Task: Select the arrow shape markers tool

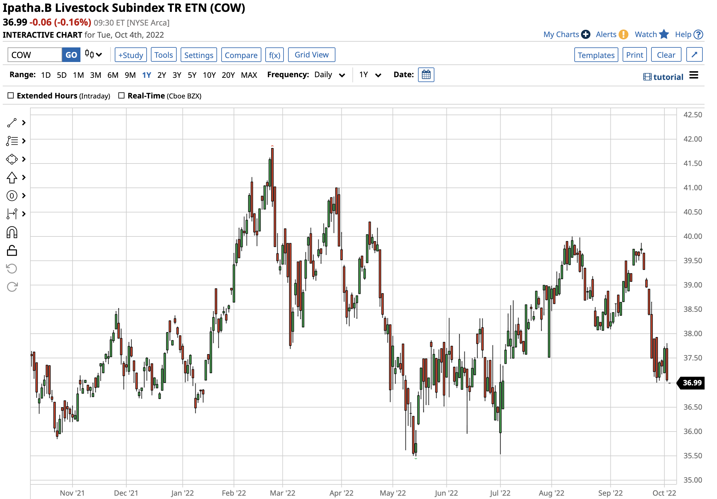Action: pyautogui.click(x=12, y=177)
